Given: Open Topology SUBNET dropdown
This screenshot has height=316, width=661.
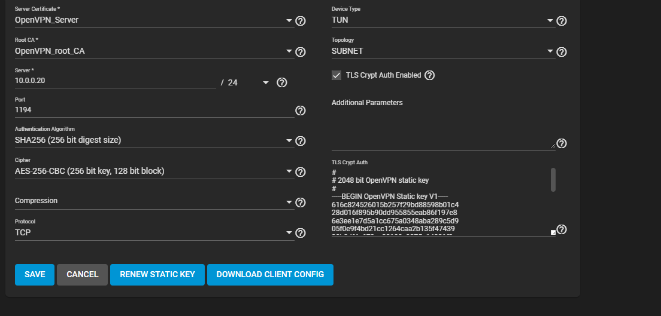Looking at the screenshot, I should (x=550, y=51).
